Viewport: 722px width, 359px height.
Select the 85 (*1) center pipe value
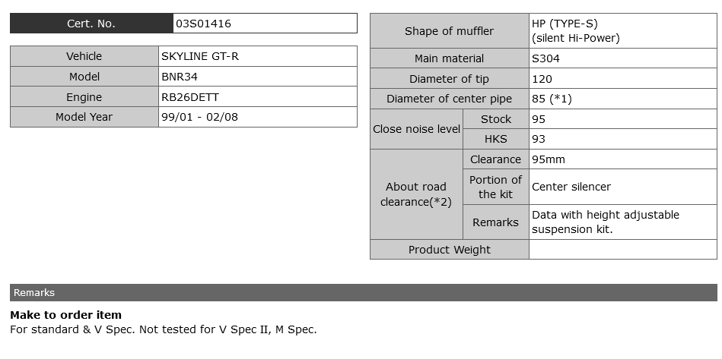point(552,99)
